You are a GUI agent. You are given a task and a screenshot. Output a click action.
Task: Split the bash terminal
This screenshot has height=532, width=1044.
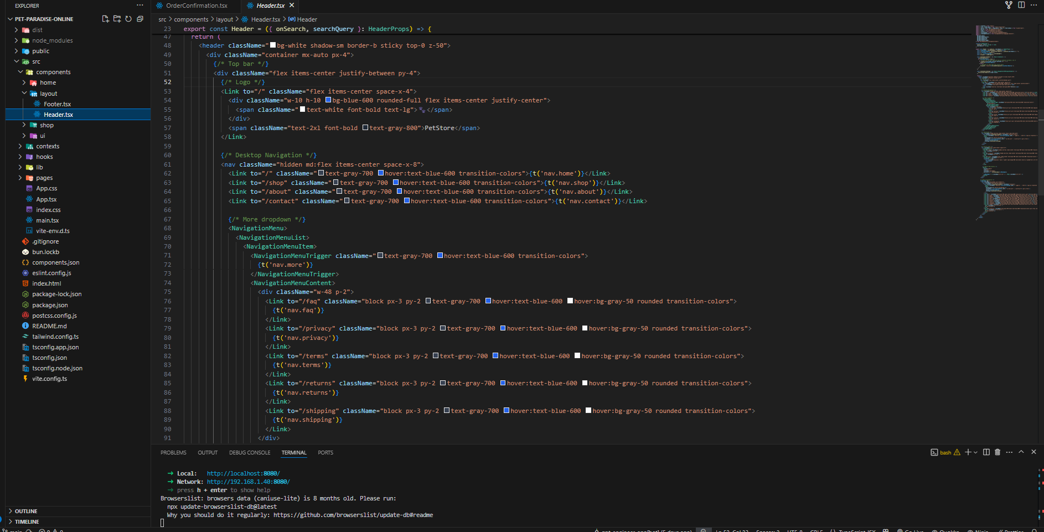pos(986,452)
